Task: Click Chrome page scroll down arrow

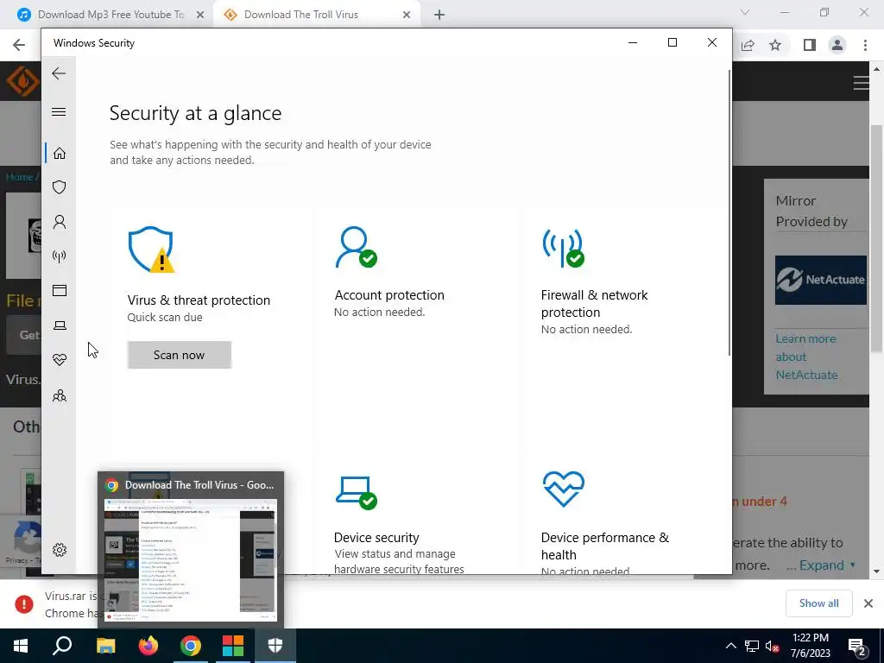Action: (876, 571)
